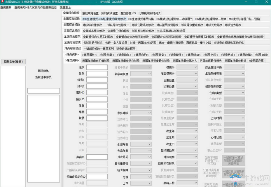Select the MG模式总经理升级---徽章 tab
The width and height of the screenshot is (271, 187).
click(211, 19)
